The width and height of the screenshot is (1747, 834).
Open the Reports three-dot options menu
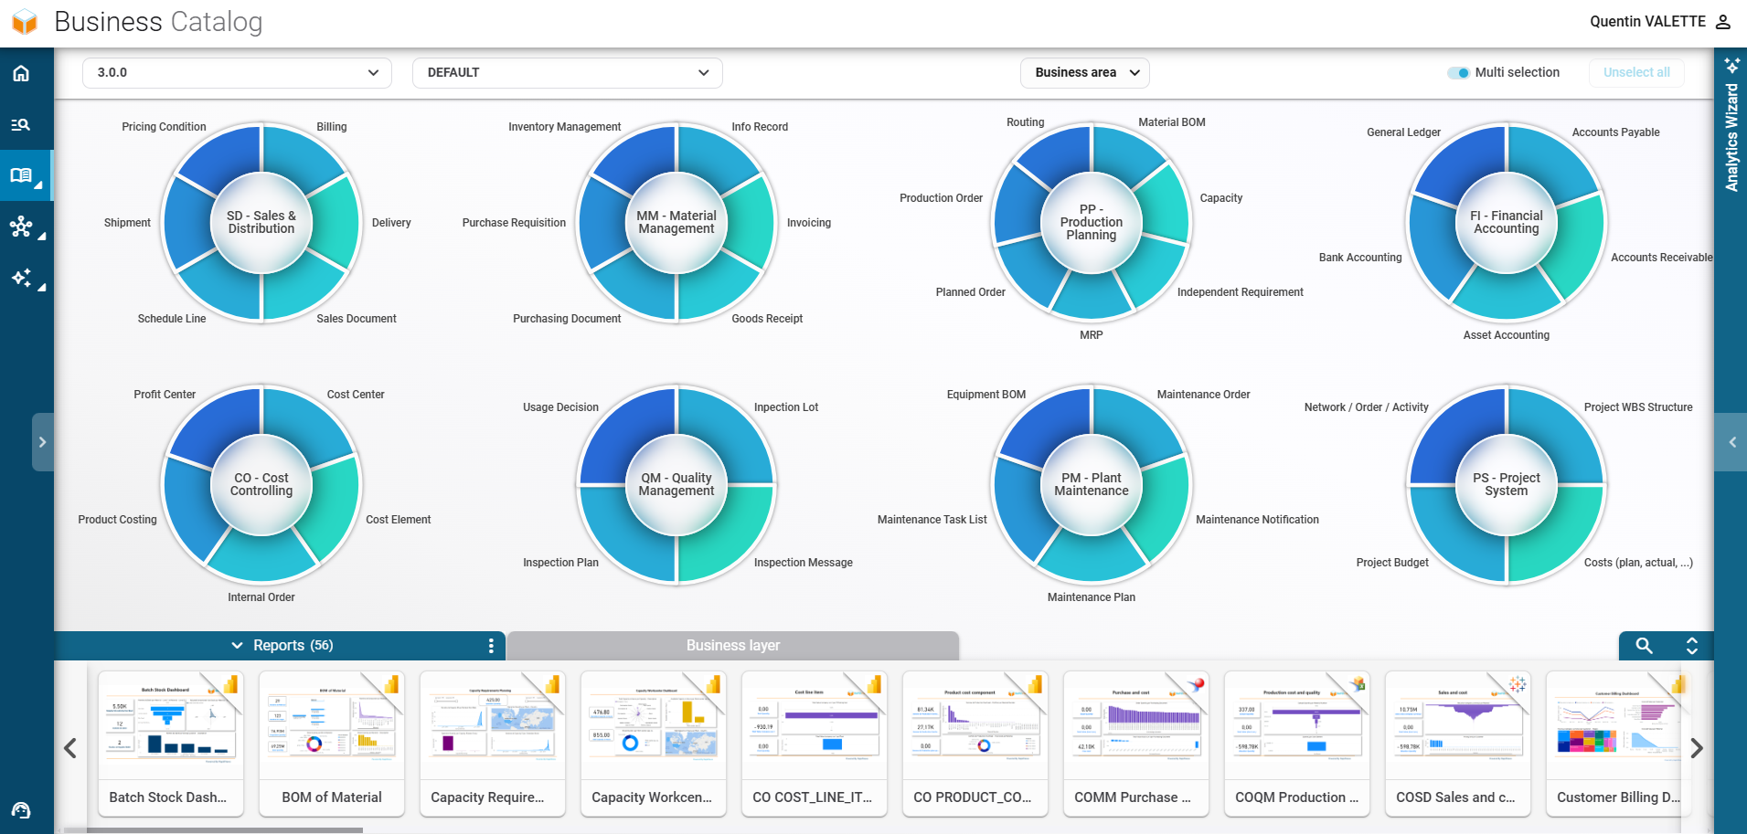pyautogui.click(x=491, y=646)
